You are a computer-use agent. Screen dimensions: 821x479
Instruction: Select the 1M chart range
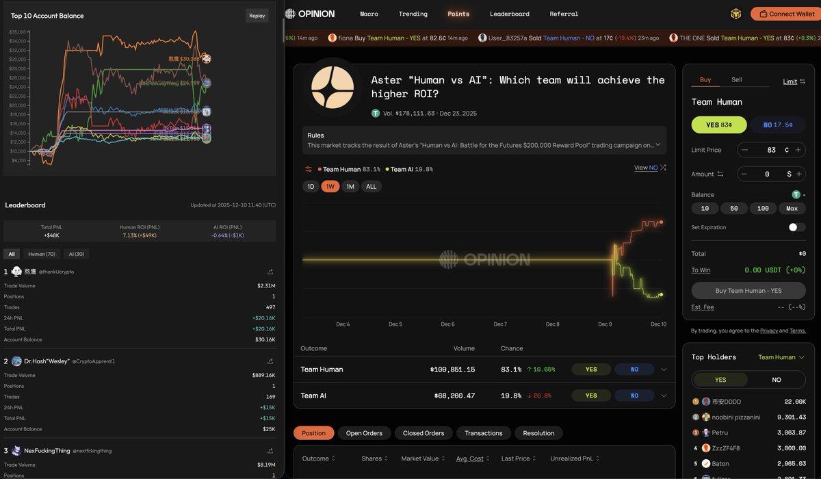point(350,187)
